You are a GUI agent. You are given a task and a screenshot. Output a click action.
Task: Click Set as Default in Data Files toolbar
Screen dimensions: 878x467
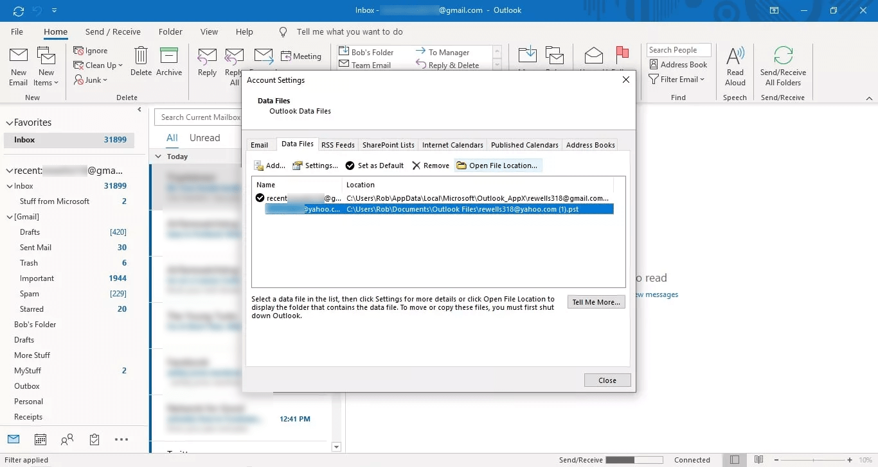click(x=374, y=166)
